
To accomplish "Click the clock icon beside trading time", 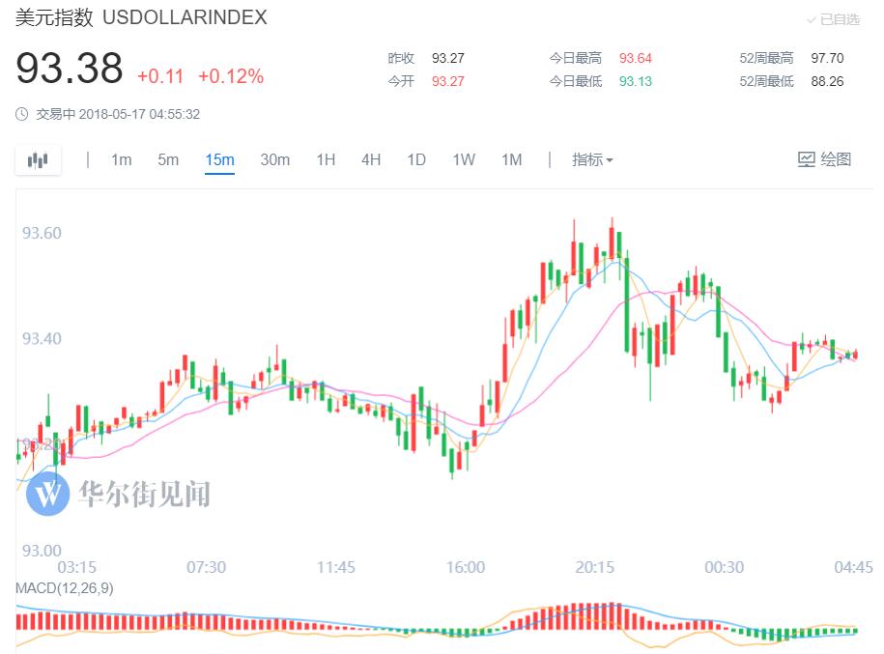I will tap(22, 114).
